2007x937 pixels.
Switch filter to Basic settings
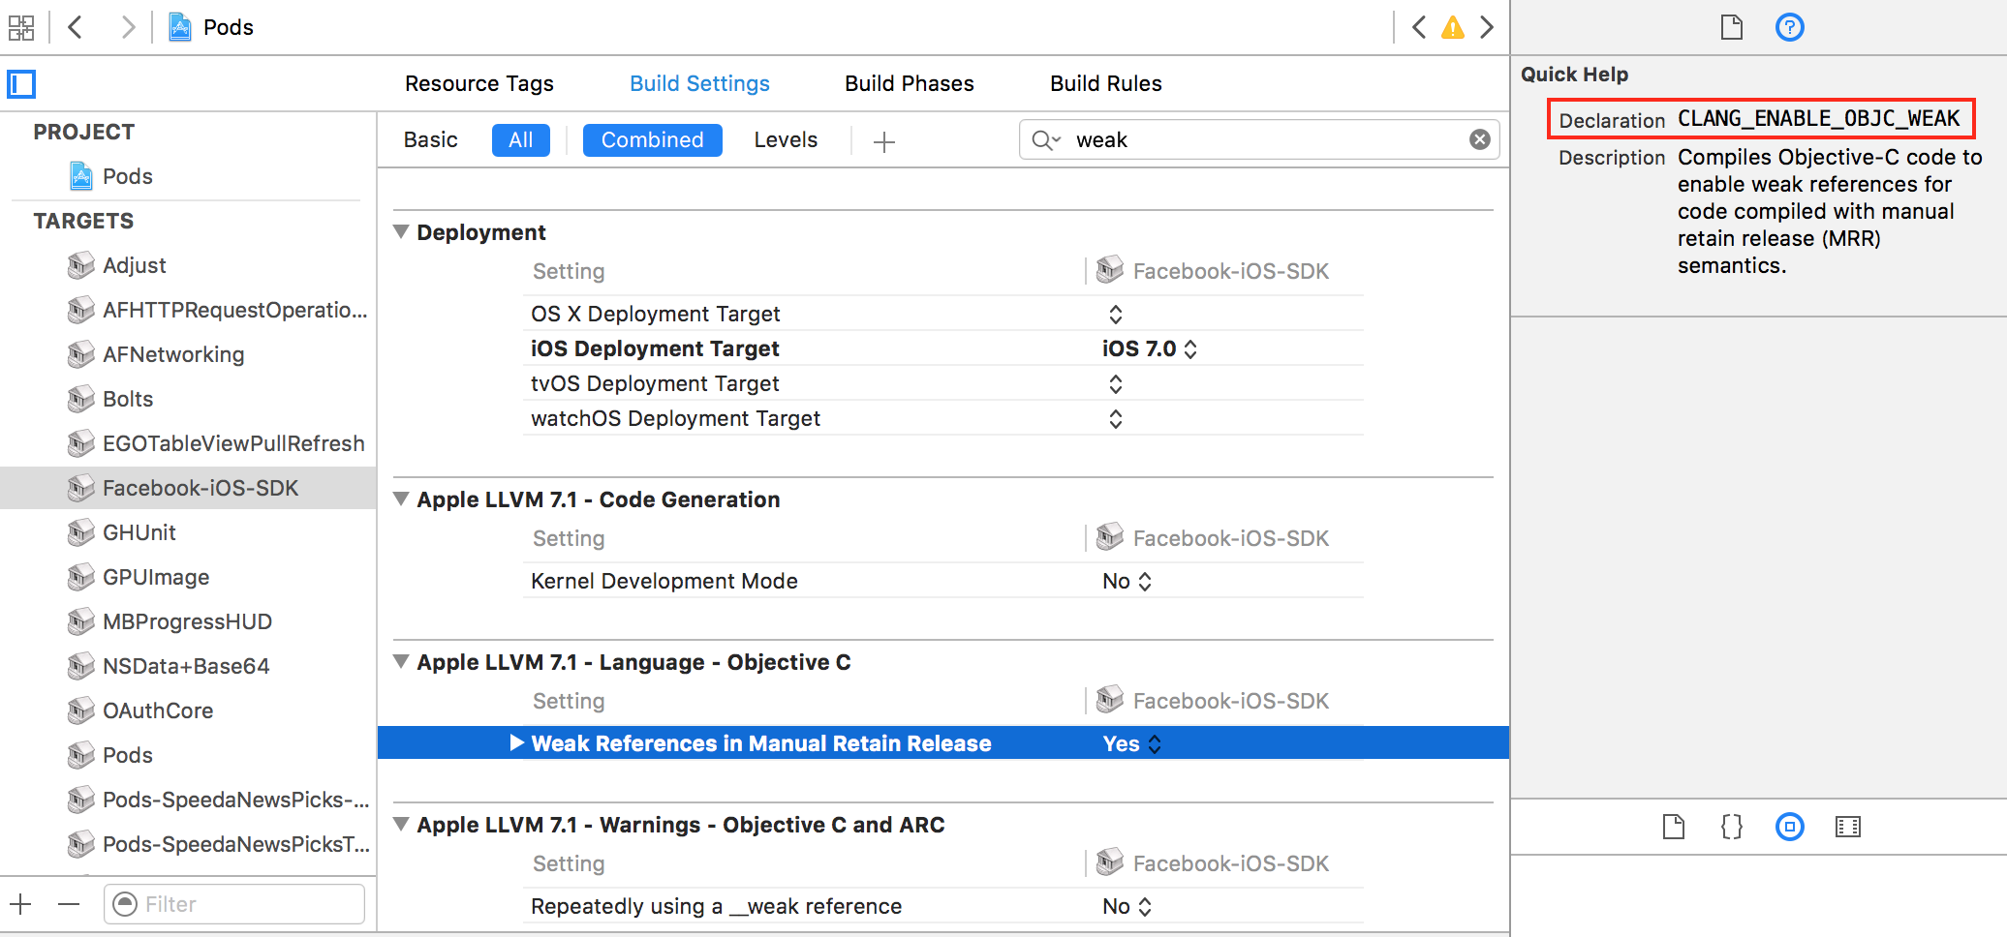tap(430, 139)
